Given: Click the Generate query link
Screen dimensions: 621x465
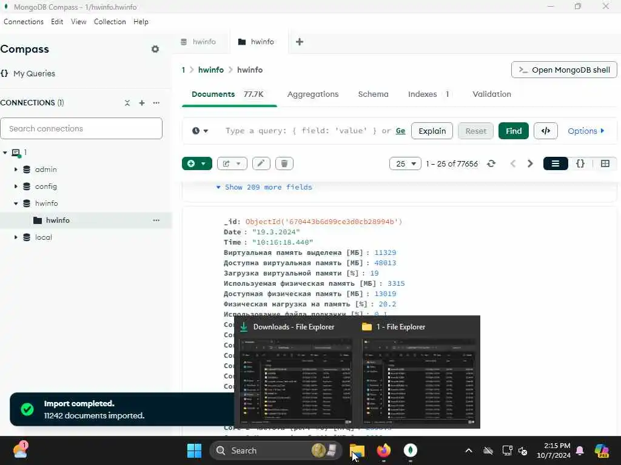Looking at the screenshot, I should coord(400,131).
